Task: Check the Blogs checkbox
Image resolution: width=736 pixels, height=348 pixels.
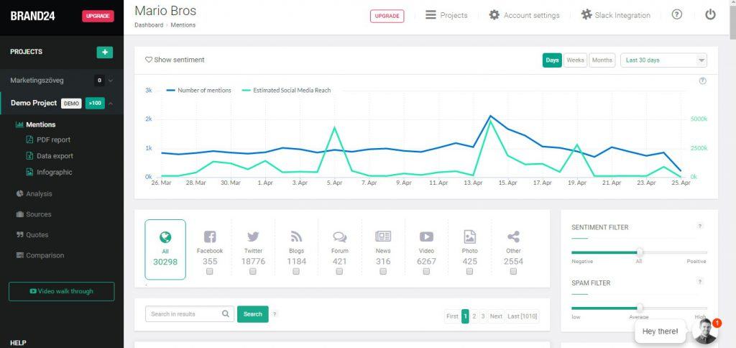Action: [x=296, y=272]
